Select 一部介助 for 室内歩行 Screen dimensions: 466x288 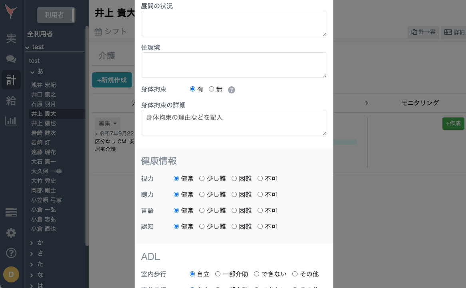[x=218, y=274]
